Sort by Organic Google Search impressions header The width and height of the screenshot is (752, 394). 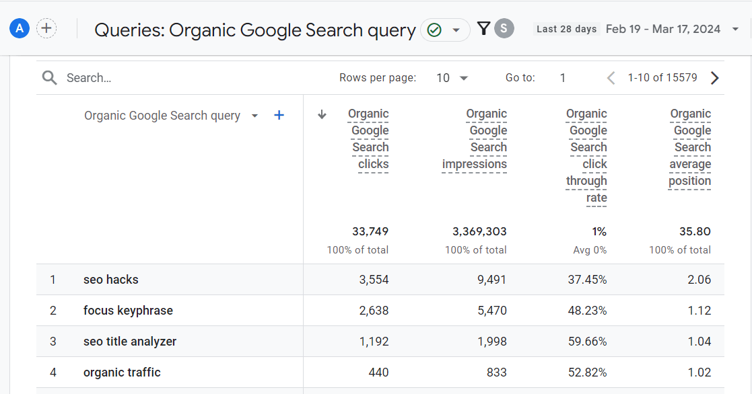coord(475,139)
